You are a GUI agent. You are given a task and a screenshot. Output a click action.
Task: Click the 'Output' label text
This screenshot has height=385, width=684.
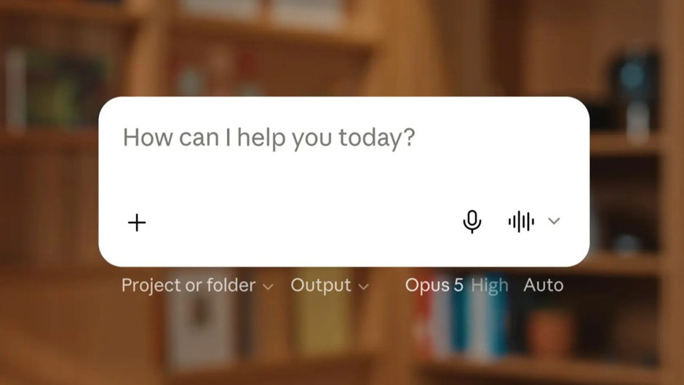coord(321,285)
